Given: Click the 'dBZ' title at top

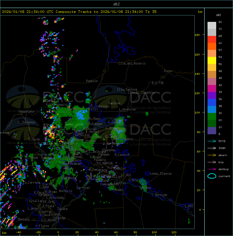Looking at the screenshot, I should click(x=116, y=4).
